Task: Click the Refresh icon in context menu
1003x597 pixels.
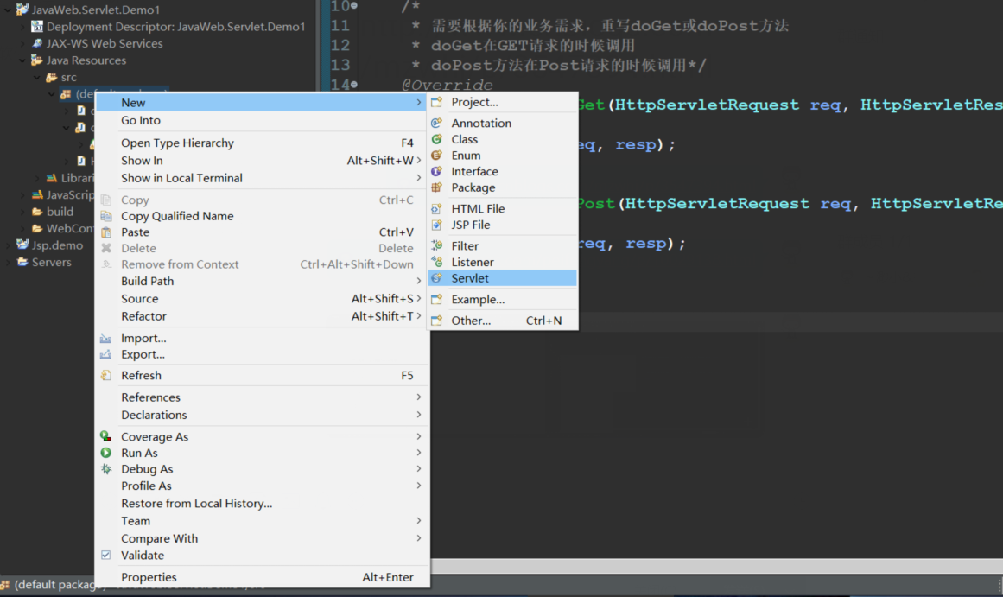Action: pyautogui.click(x=106, y=376)
